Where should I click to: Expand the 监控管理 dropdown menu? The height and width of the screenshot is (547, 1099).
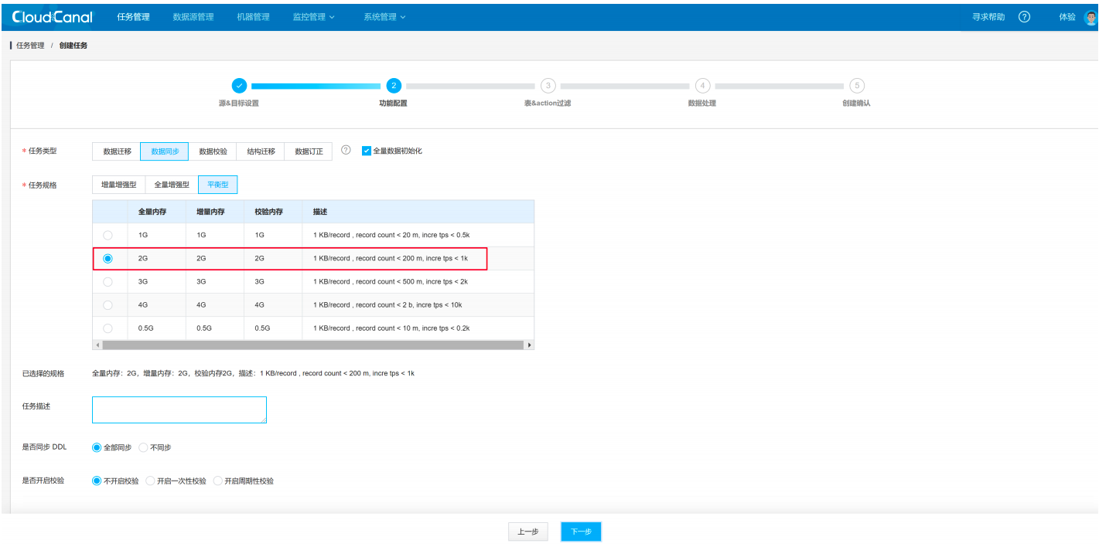313,17
